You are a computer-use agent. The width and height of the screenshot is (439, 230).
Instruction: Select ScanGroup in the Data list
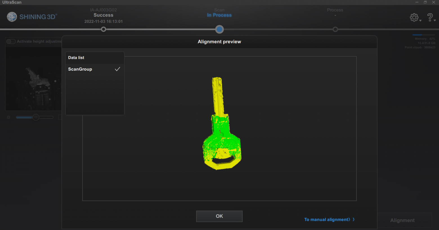click(x=95, y=69)
